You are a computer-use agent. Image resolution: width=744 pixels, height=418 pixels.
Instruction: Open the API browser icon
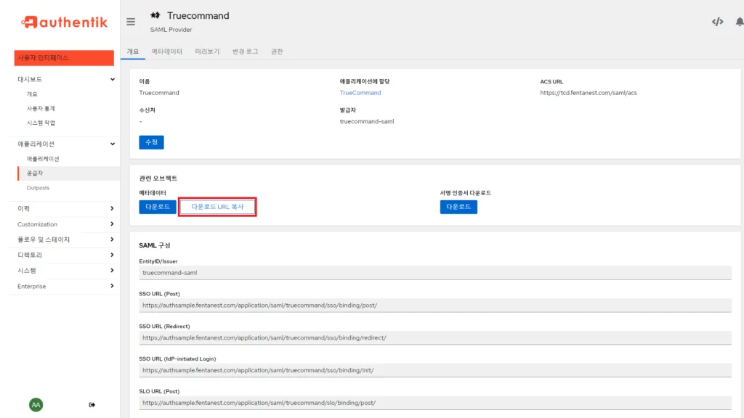[x=717, y=22]
